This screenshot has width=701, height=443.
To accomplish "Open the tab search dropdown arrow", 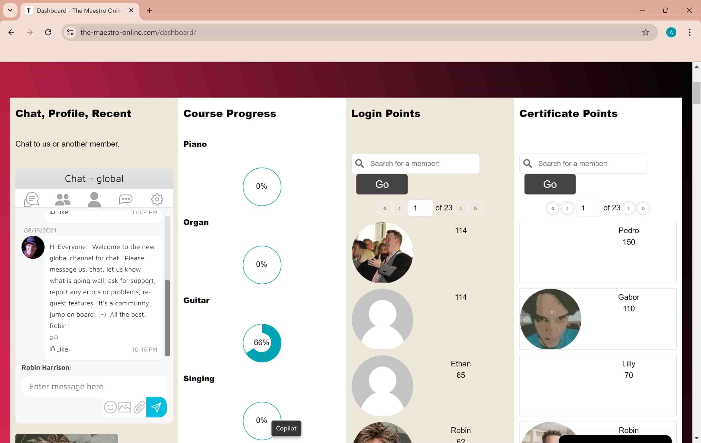I will click(10, 11).
